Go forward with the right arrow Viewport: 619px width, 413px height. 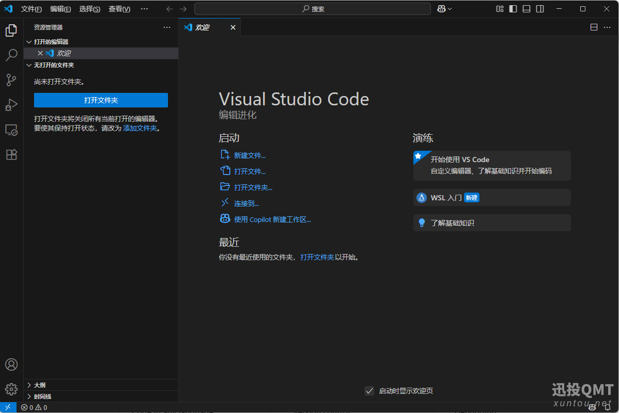183,9
